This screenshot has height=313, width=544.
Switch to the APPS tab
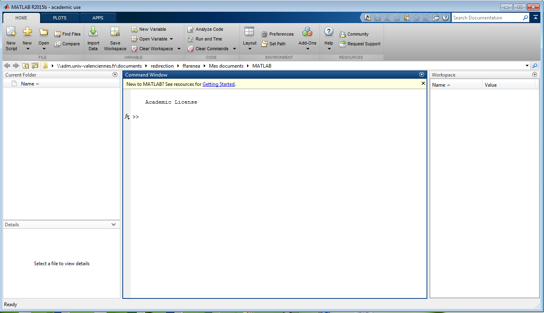pyautogui.click(x=98, y=18)
